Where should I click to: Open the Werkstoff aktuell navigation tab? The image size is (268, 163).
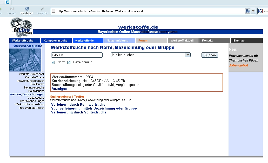tap(183, 40)
